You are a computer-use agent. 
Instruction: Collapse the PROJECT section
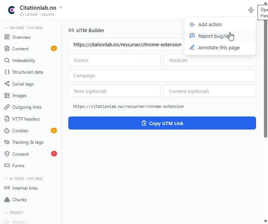click(x=6, y=213)
